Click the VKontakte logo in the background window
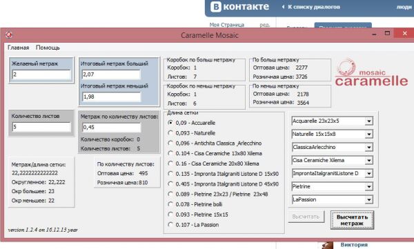The height and width of the screenshot is (249, 414). point(239,7)
